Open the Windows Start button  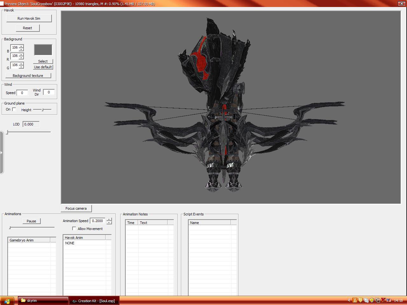click(7, 301)
